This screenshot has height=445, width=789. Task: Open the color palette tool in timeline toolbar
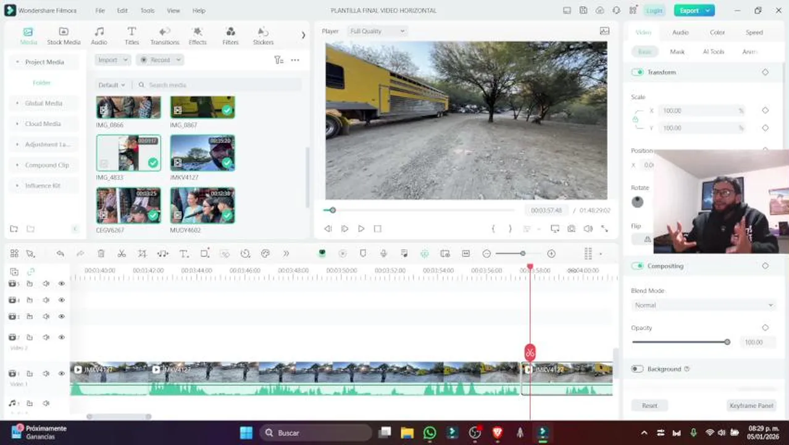[x=265, y=253]
